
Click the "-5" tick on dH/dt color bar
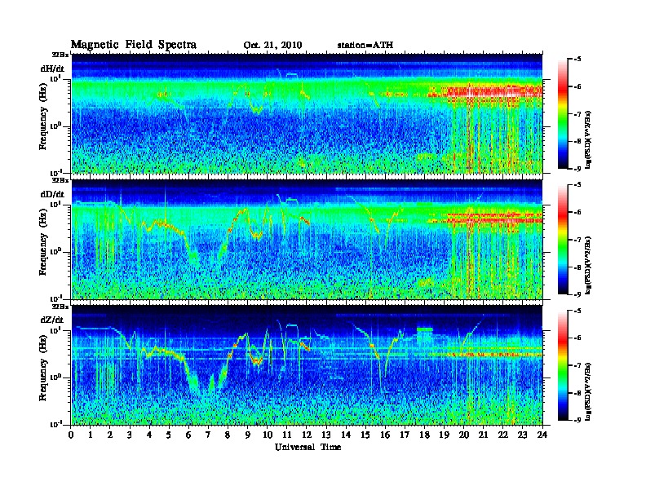coord(577,60)
